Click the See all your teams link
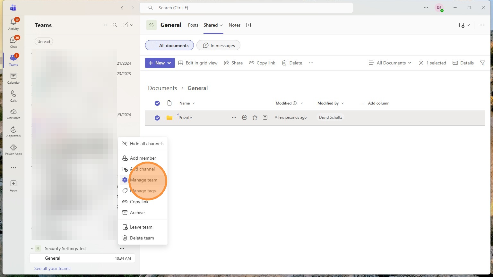This screenshot has width=493, height=277. pyautogui.click(x=52, y=268)
